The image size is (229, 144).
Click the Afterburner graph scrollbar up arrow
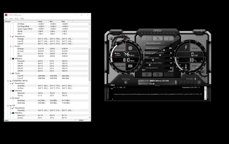click(205, 87)
